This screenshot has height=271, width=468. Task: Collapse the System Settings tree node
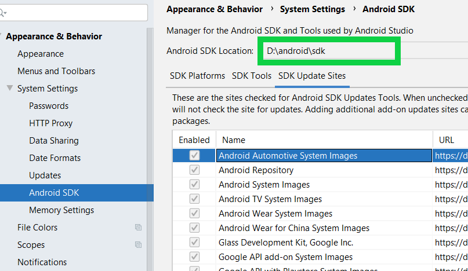pos(9,89)
